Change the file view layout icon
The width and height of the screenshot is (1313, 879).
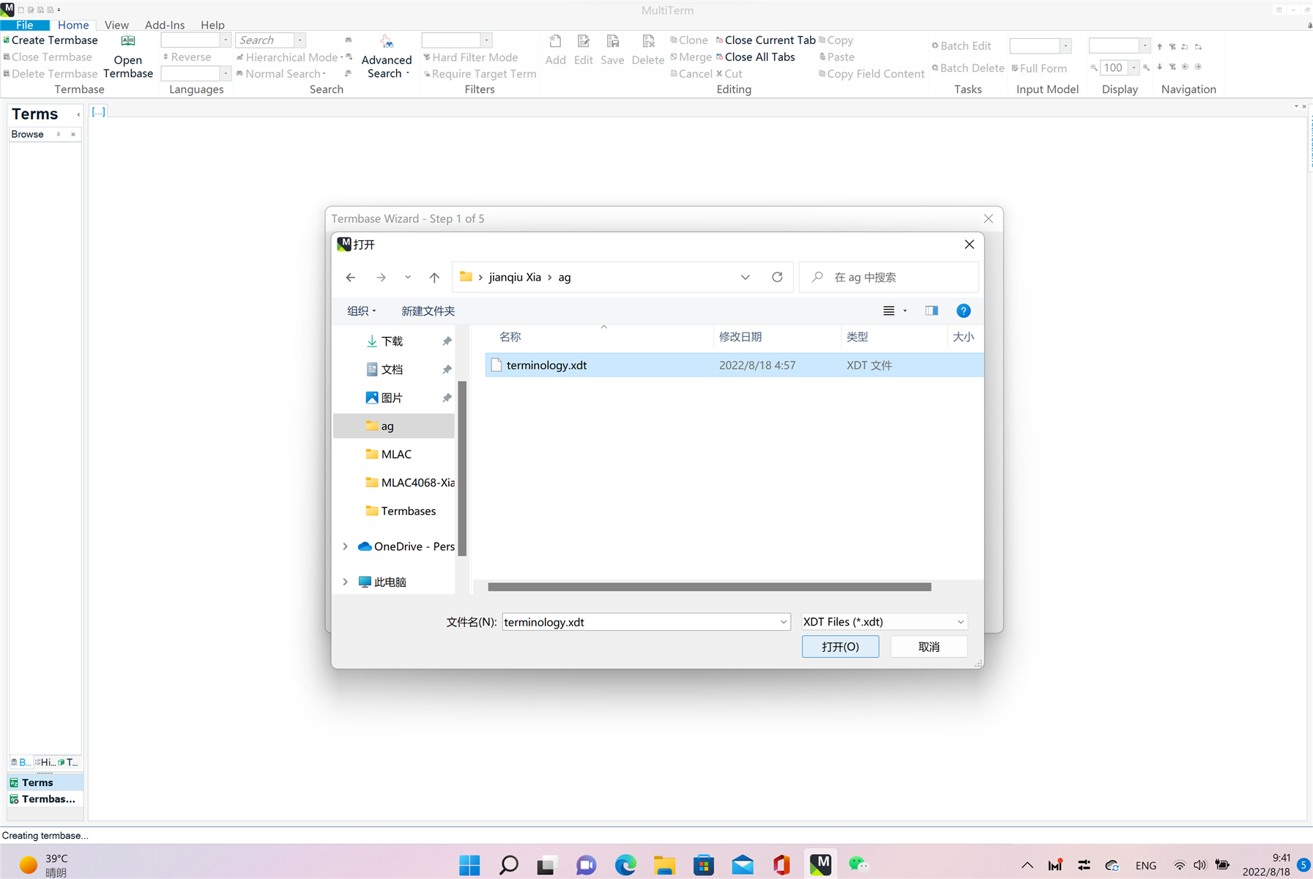pyautogui.click(x=888, y=311)
